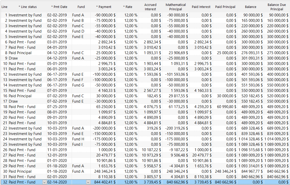This screenshot has width=290, height=185.
Task: Select payment 65 250,00 $ on line 18
Action: click(106, 107)
